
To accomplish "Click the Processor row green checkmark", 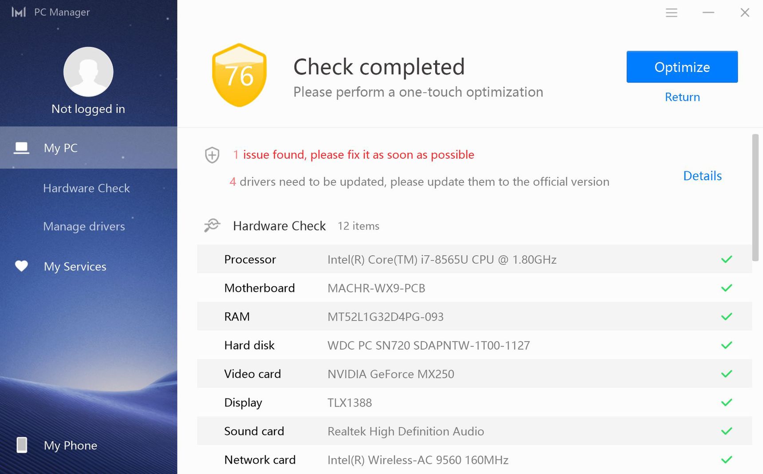I will (x=727, y=259).
